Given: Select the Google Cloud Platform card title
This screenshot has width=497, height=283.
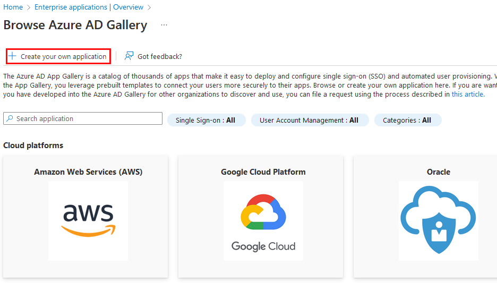Looking at the screenshot, I should tap(263, 172).
